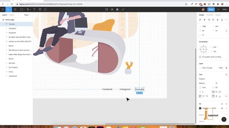Image resolution: width=229 pixels, height=128 pixels.
Task: Open the Figma main menu hamburger
Action: [x=3, y=10]
